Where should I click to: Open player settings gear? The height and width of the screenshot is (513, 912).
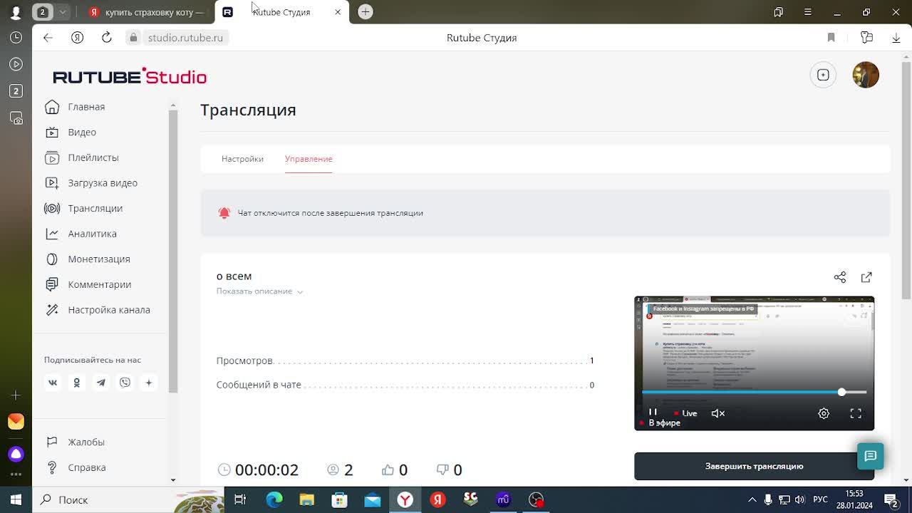(824, 413)
